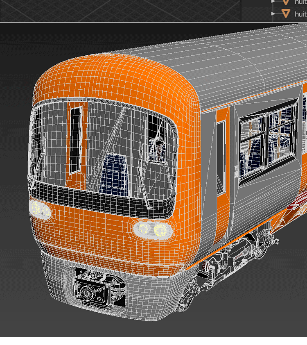Expand the upper huit outliner row arrow
307x345 pixels.
tap(273, 1)
